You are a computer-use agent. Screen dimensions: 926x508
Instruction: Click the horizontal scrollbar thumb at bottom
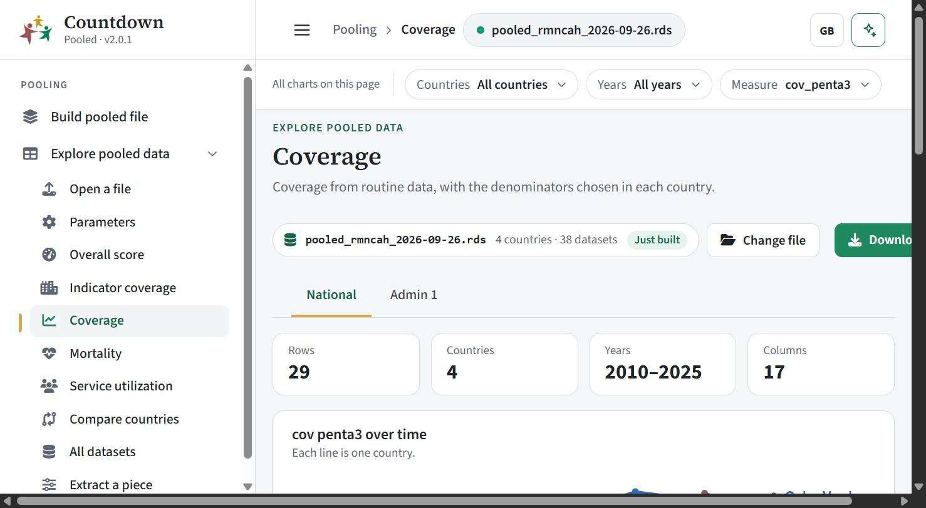[x=434, y=501]
